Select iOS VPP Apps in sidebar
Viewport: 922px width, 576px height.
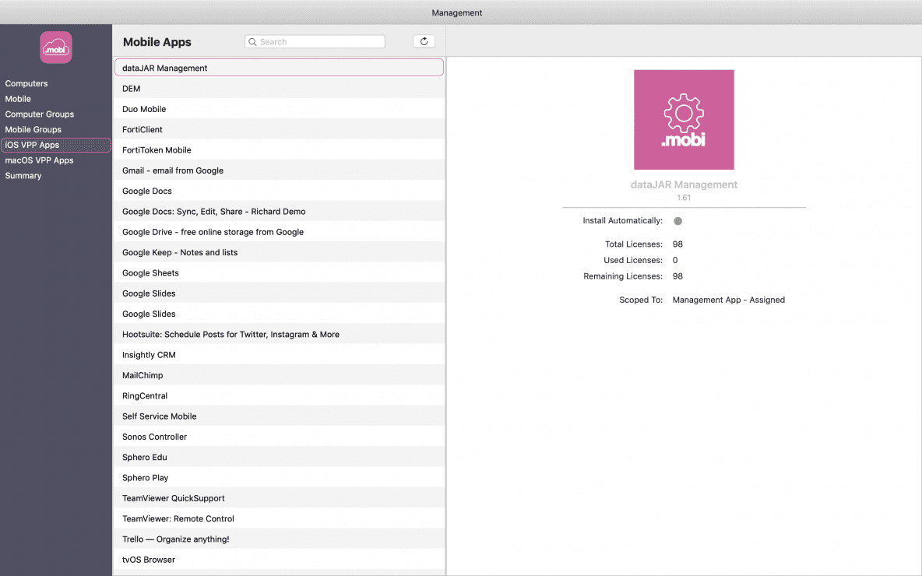pos(32,145)
